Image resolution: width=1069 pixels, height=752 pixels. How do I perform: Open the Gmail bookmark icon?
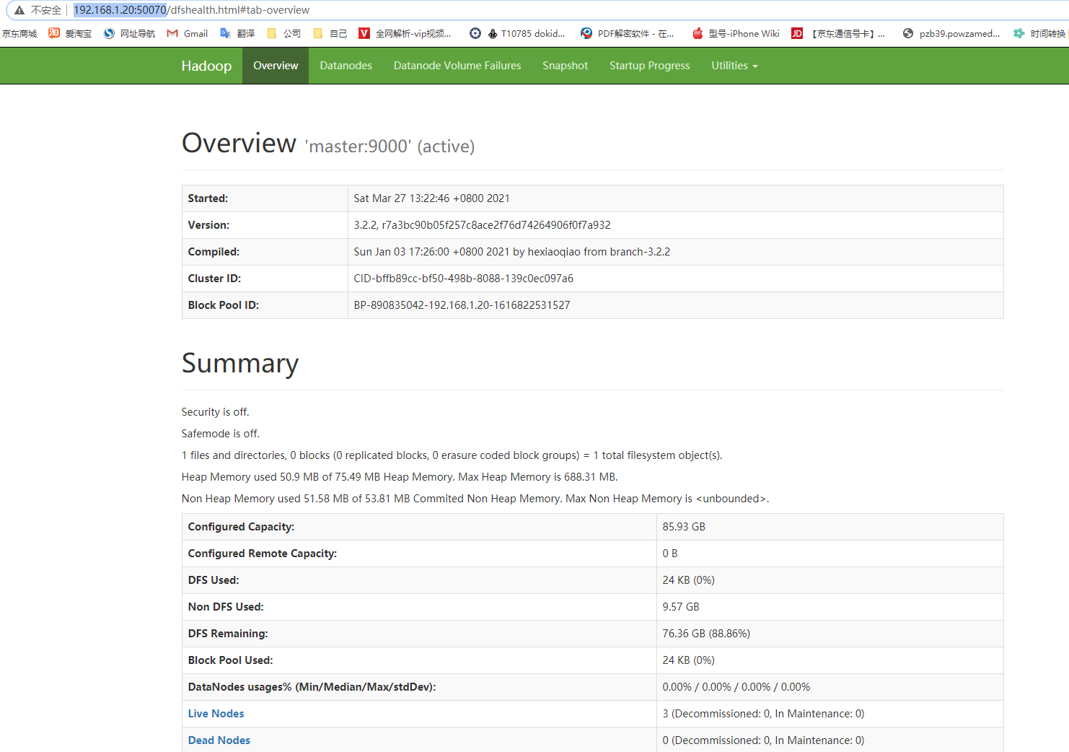pyautogui.click(x=172, y=33)
